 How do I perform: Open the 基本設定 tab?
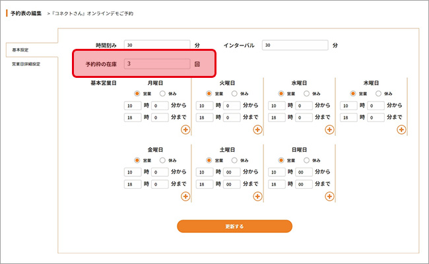pos(20,50)
